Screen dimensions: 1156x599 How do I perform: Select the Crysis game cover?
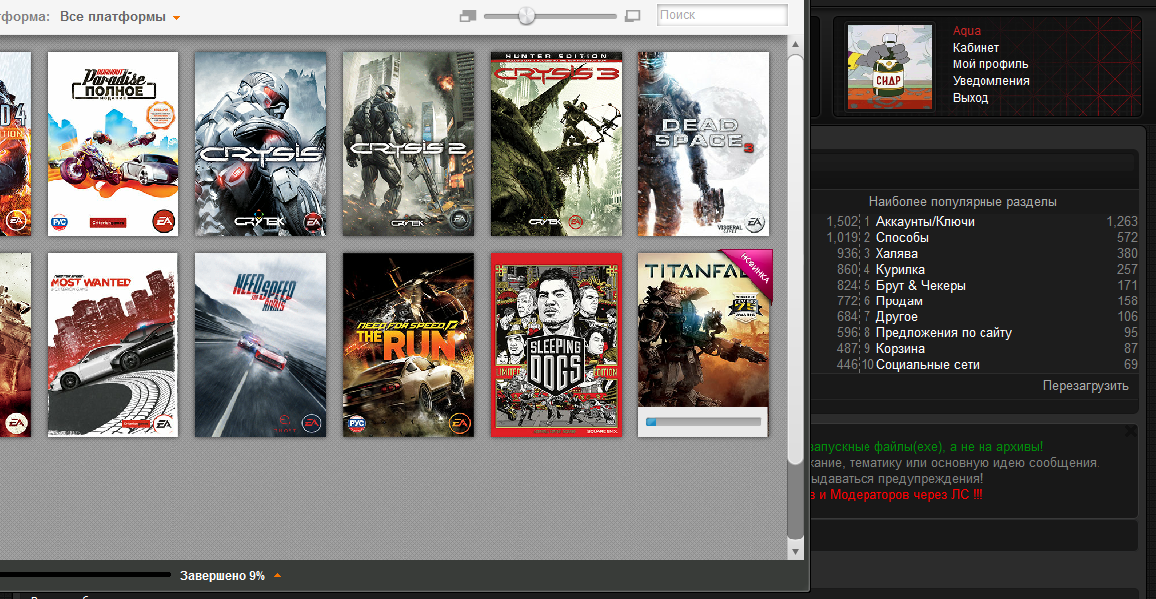(x=260, y=144)
